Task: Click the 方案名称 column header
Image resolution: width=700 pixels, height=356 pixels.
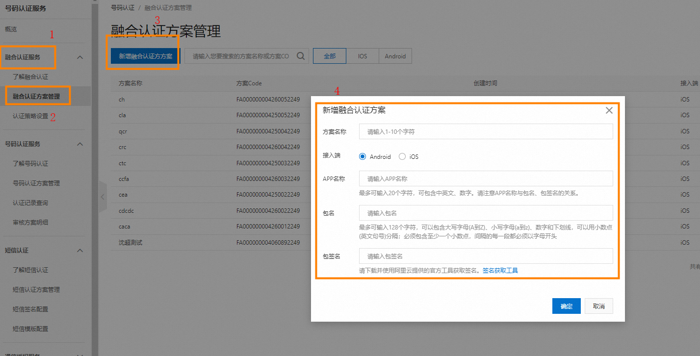Action: point(130,83)
